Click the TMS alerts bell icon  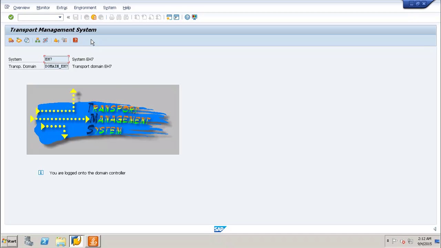point(56,40)
